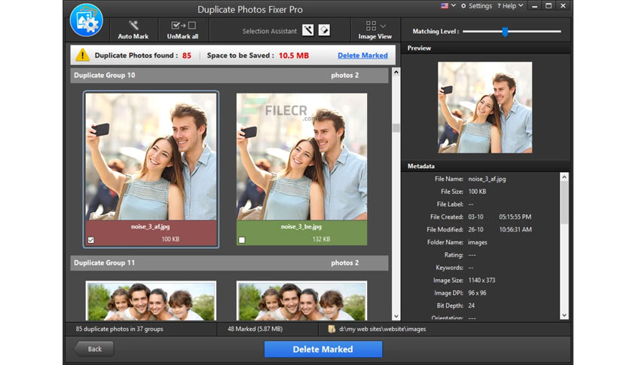Open the language flag dropdown
The height and width of the screenshot is (365, 630).
pos(448,5)
